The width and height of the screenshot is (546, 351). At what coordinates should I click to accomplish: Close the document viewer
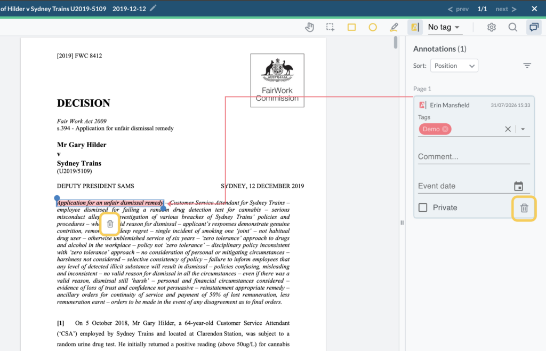click(x=534, y=9)
